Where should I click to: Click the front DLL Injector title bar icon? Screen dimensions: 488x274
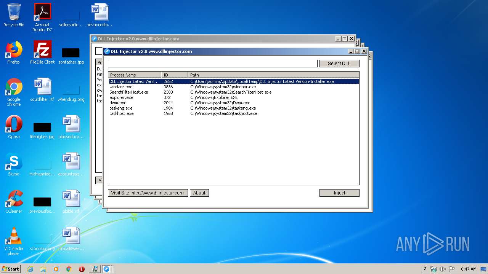(x=107, y=51)
